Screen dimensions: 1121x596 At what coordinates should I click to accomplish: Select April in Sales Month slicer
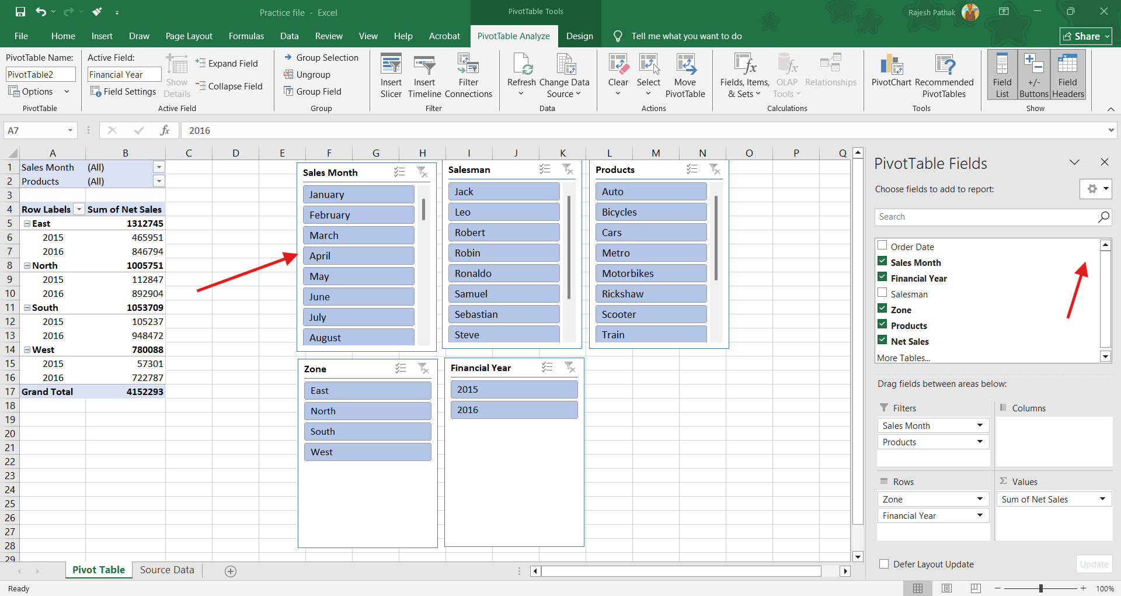point(358,256)
